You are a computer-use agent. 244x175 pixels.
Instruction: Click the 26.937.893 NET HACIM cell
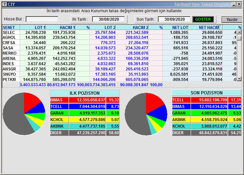click(206, 43)
